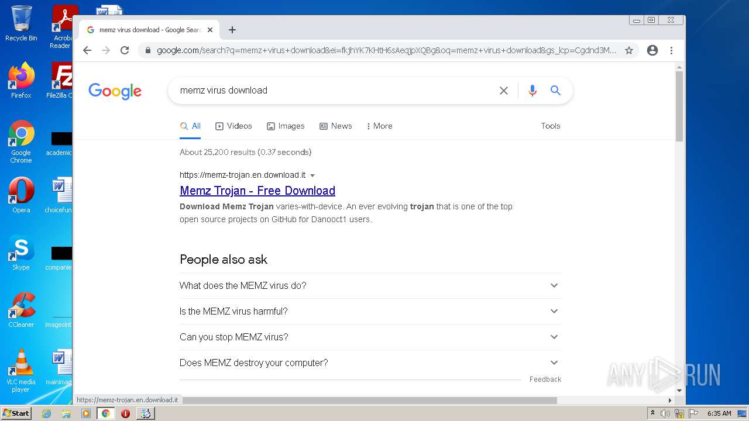The height and width of the screenshot is (421, 749).
Task: Switch to Images results
Action: (x=286, y=126)
